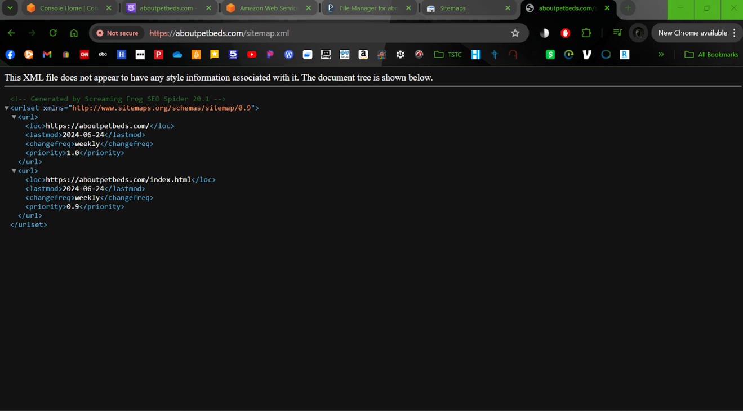The width and height of the screenshot is (743, 411).
Task: Collapse the second url node
Action: point(14,171)
